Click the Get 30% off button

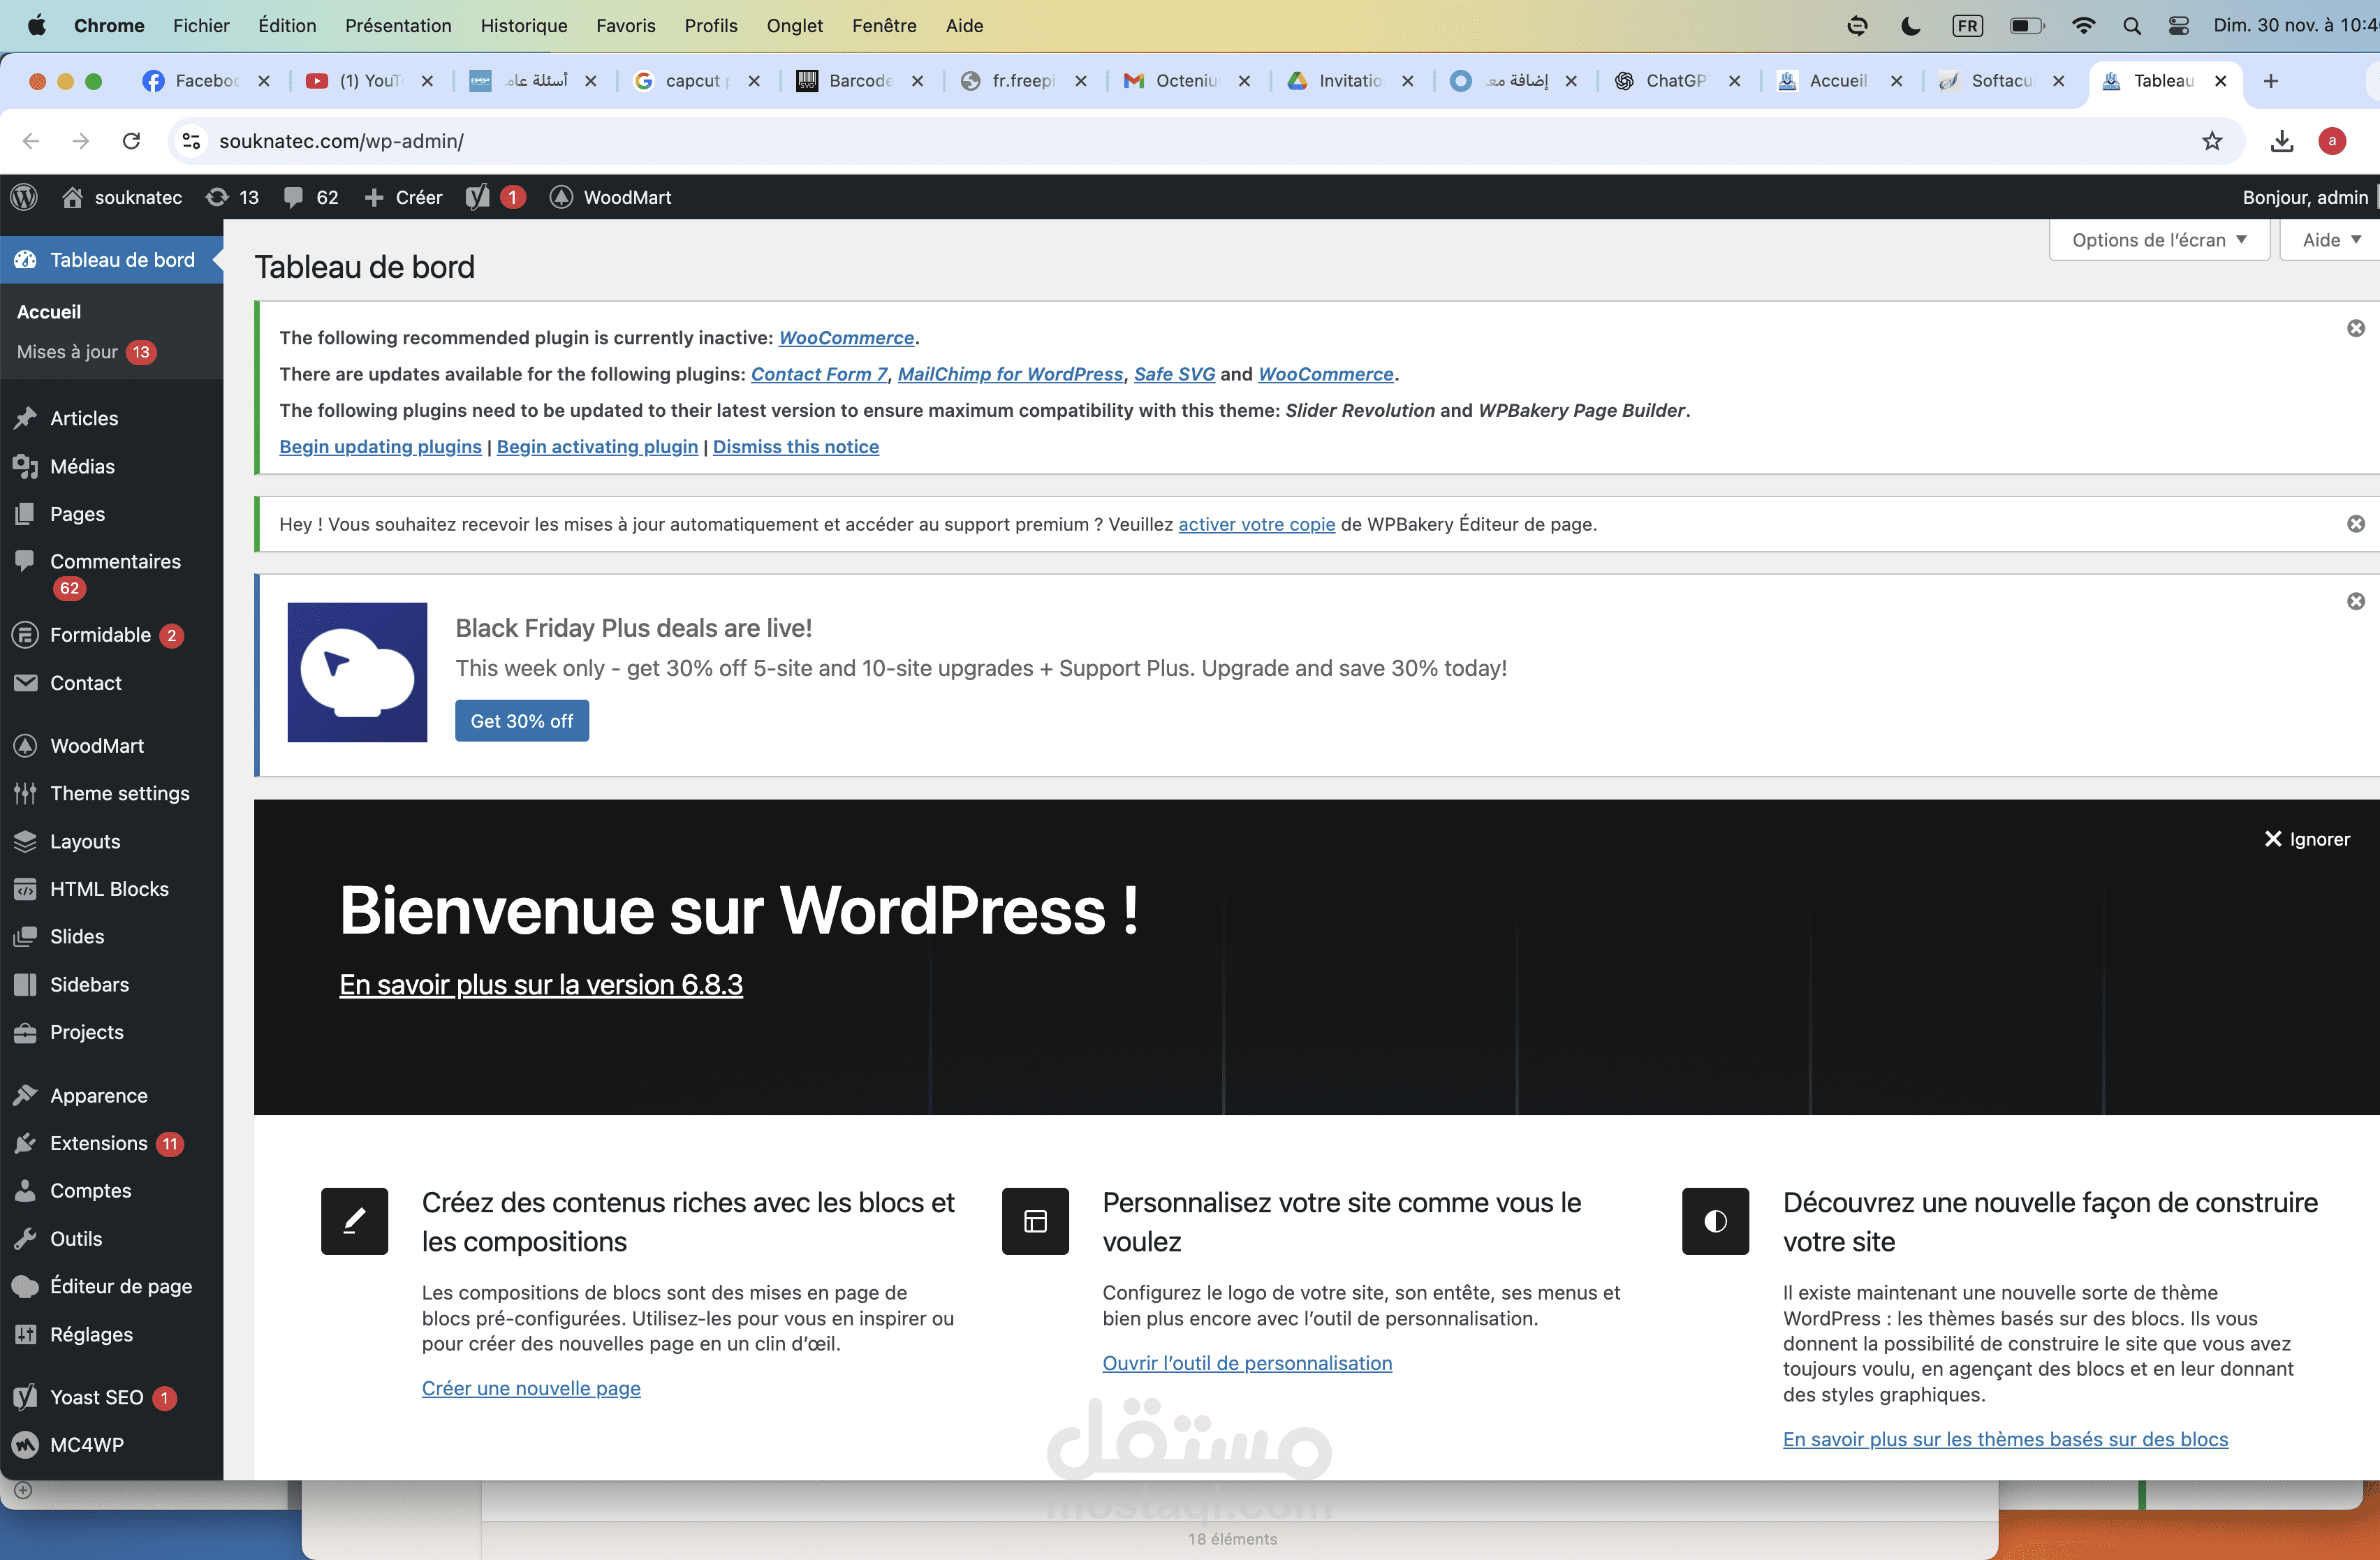[x=521, y=721]
